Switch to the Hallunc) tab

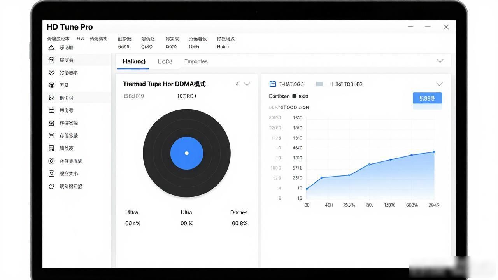point(134,61)
